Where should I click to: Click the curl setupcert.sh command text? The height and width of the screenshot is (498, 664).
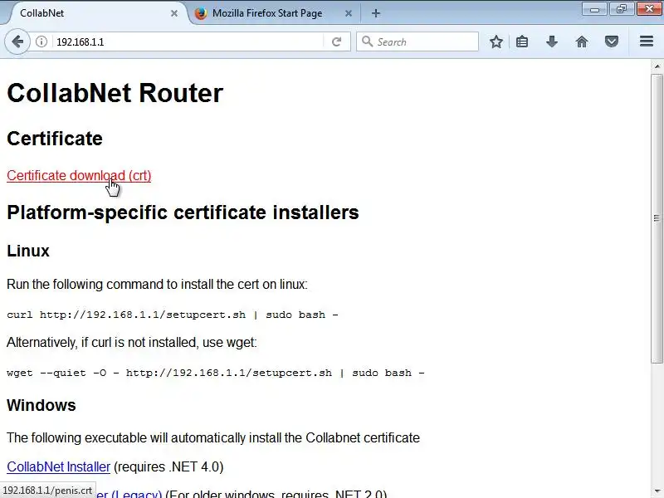pos(173,315)
